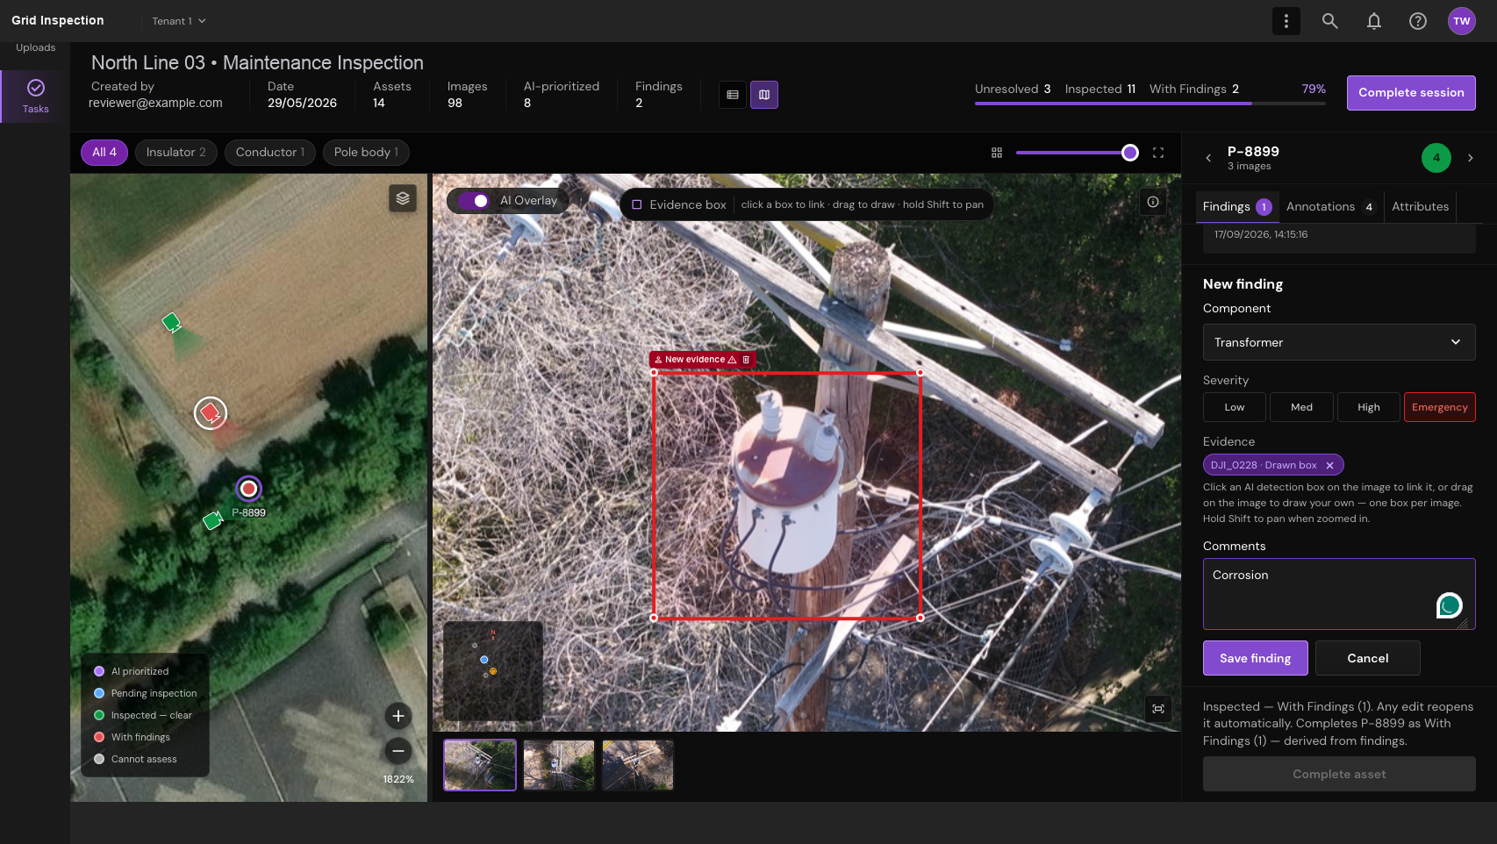The height and width of the screenshot is (844, 1497).
Task: Open the Findings tab
Action: 1236,207
